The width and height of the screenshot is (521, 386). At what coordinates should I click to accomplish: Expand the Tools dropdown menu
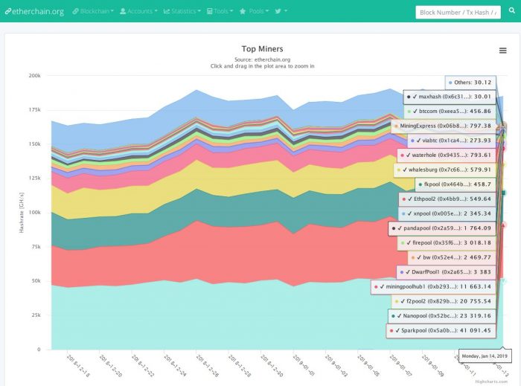point(220,11)
